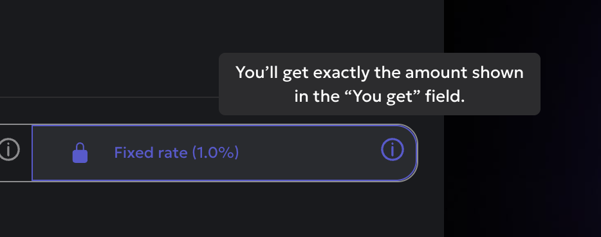This screenshot has width=601, height=237.
Task: Click the empty panel area below rate selector
Action: click(x=222, y=210)
